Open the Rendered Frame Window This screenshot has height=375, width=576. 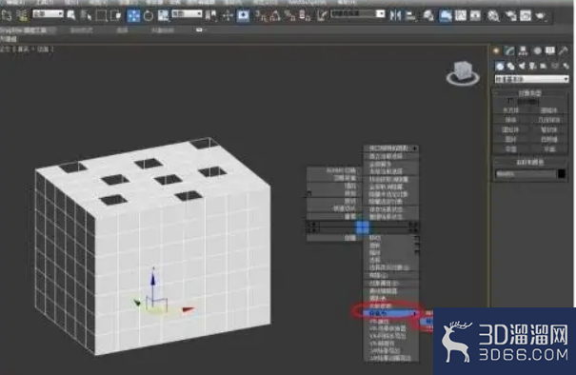pos(526,15)
